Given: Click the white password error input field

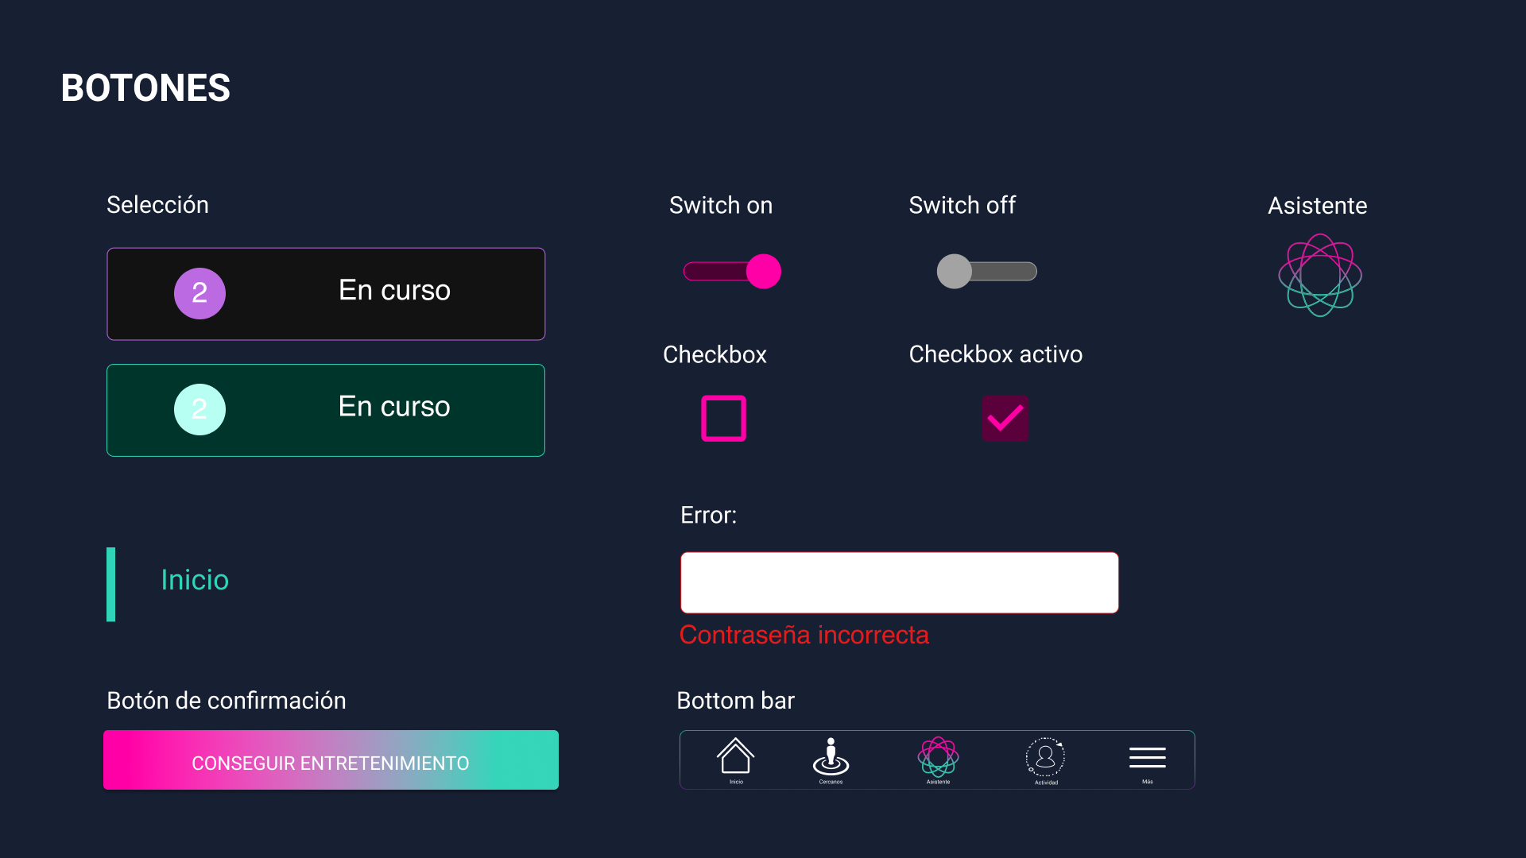Looking at the screenshot, I should [899, 582].
